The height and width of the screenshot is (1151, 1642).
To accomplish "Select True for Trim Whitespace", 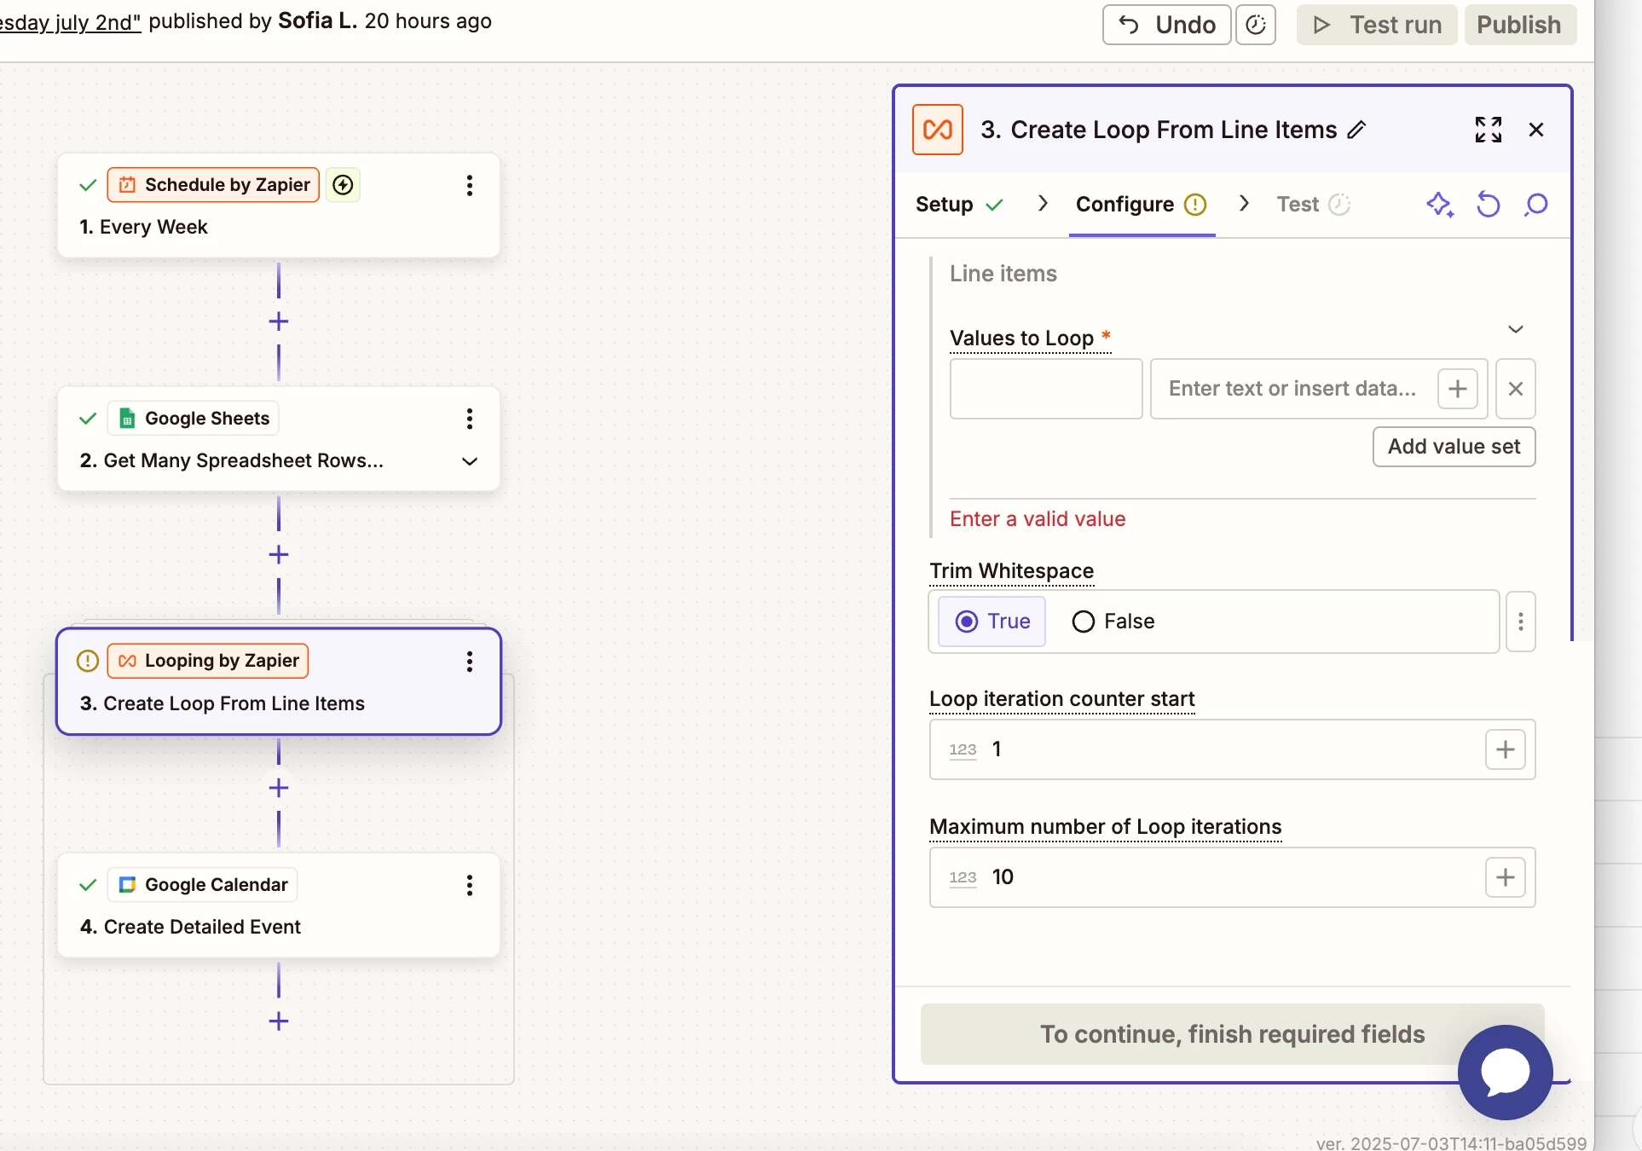I will click(x=992, y=622).
